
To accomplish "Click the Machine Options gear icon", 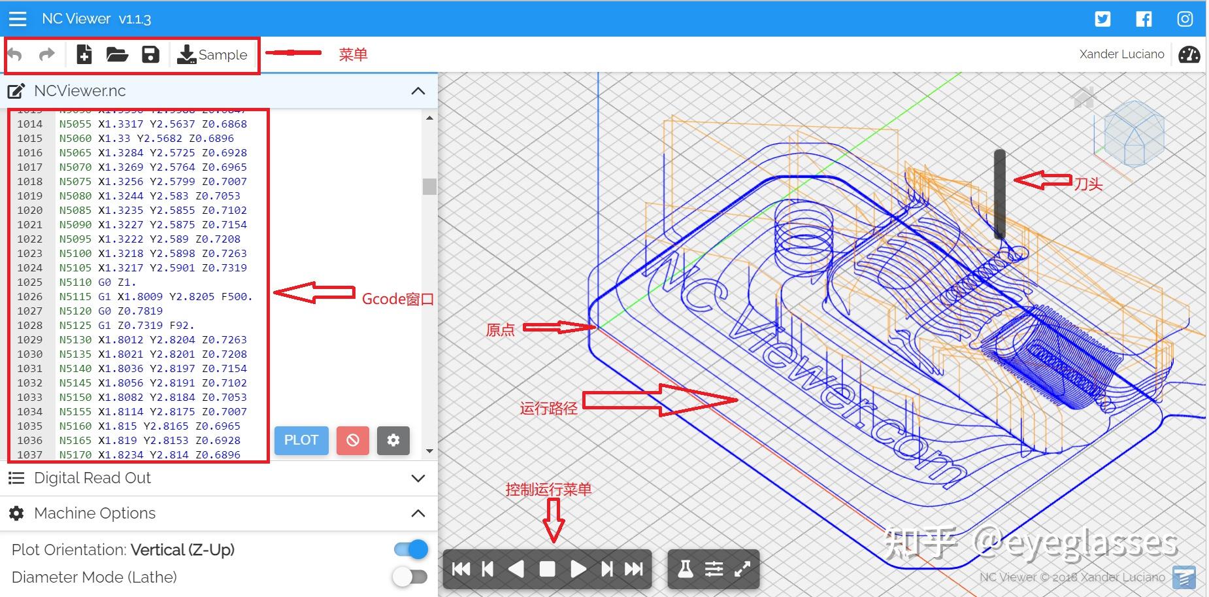I will click(16, 513).
